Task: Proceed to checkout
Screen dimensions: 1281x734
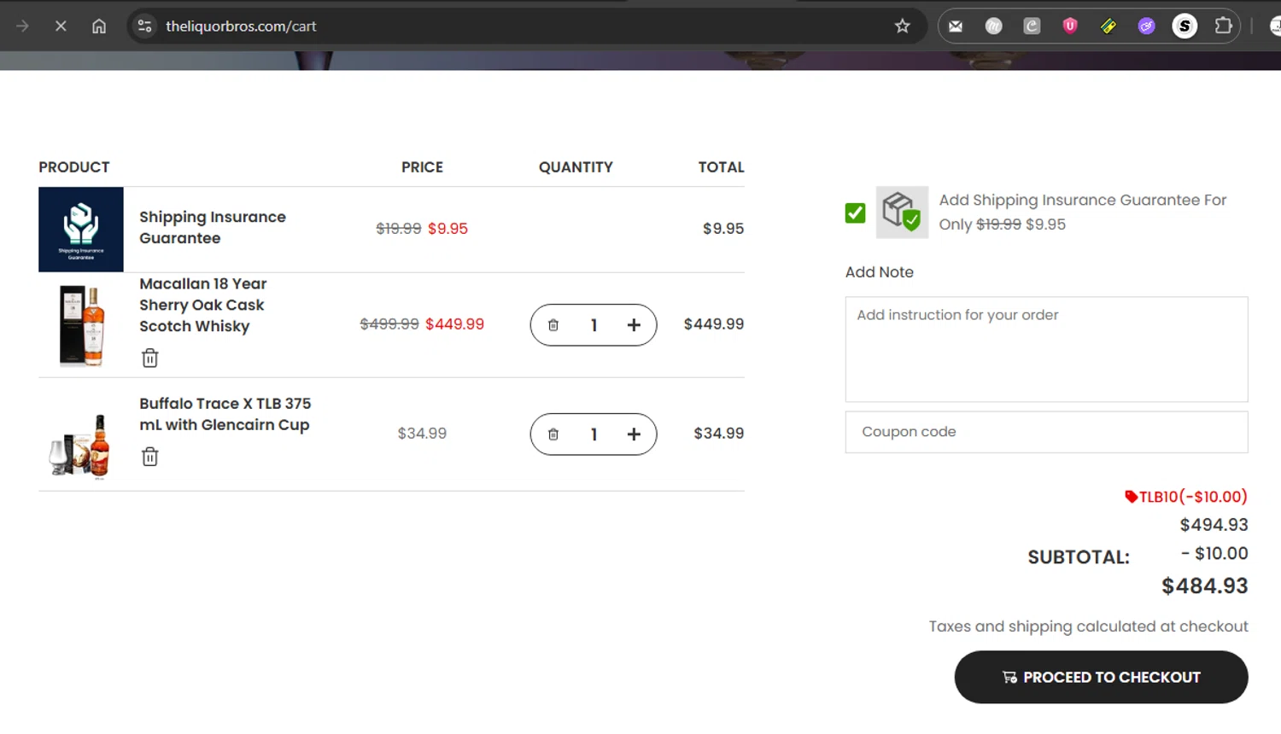Action: (x=1101, y=677)
